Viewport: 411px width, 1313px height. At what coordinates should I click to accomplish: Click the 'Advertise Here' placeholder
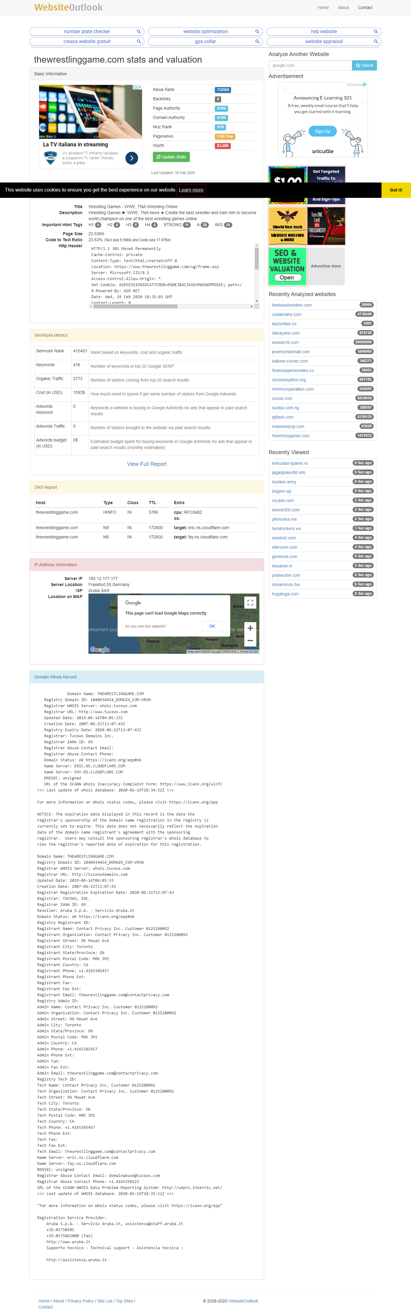click(x=326, y=266)
